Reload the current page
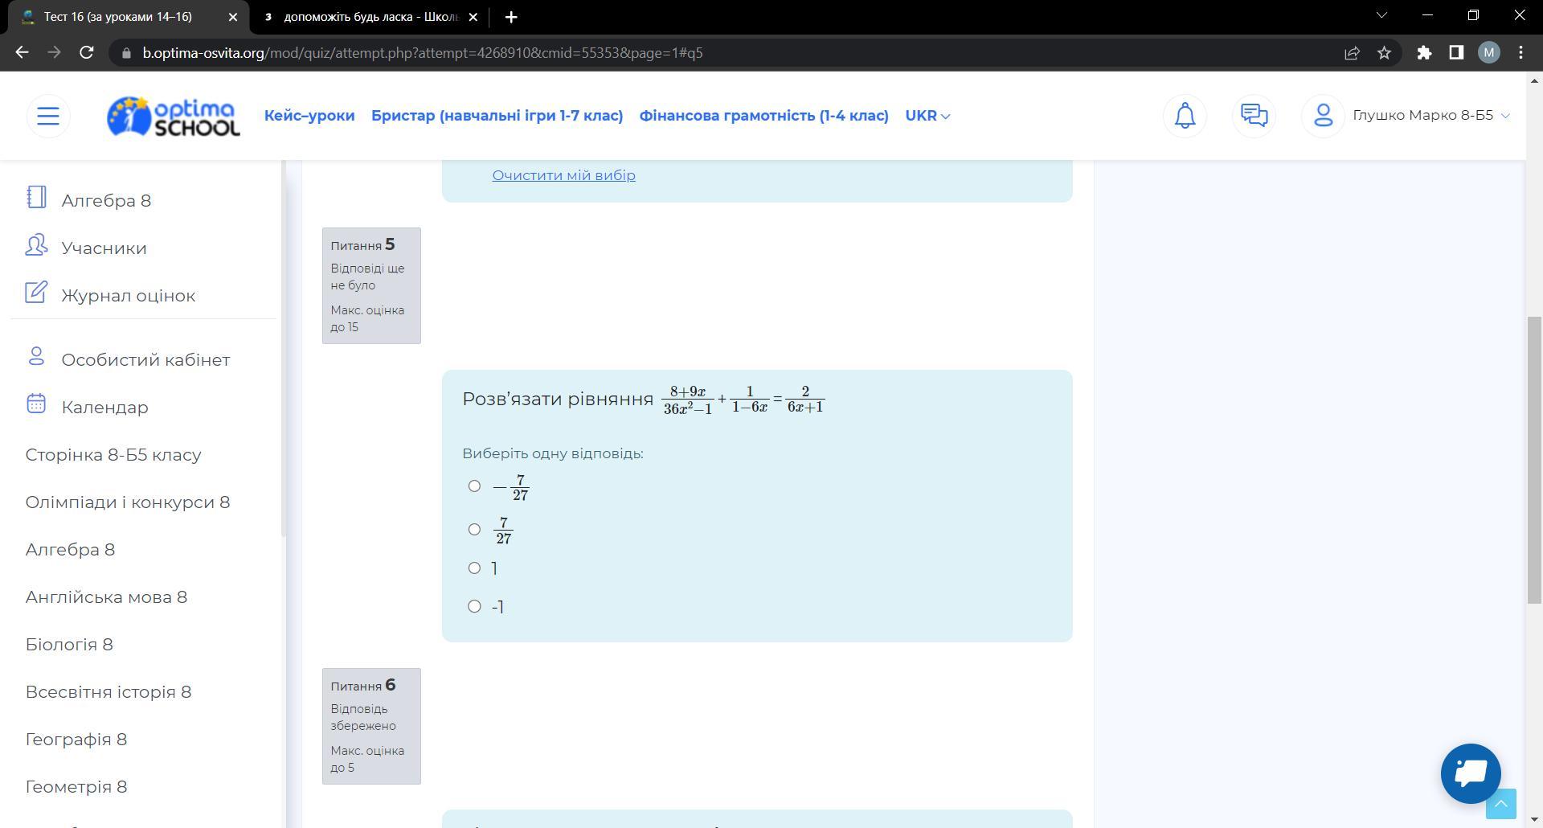1543x828 pixels. pos(87,52)
